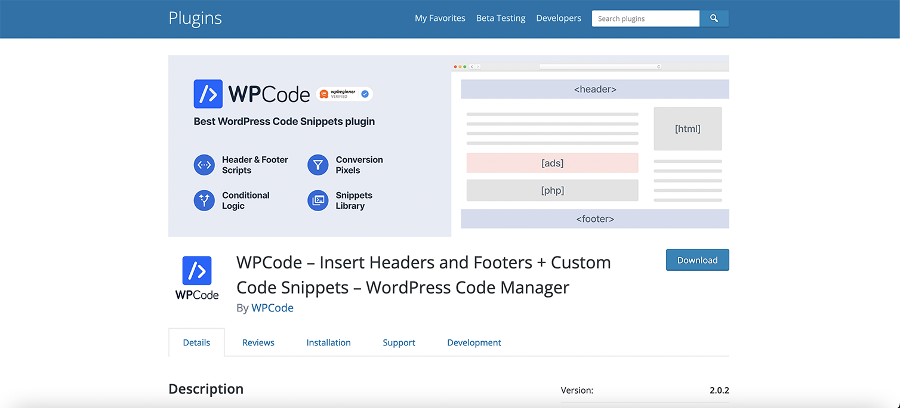The width and height of the screenshot is (900, 408).
Task: Click the plugin banner image
Action: pyautogui.click(x=449, y=146)
